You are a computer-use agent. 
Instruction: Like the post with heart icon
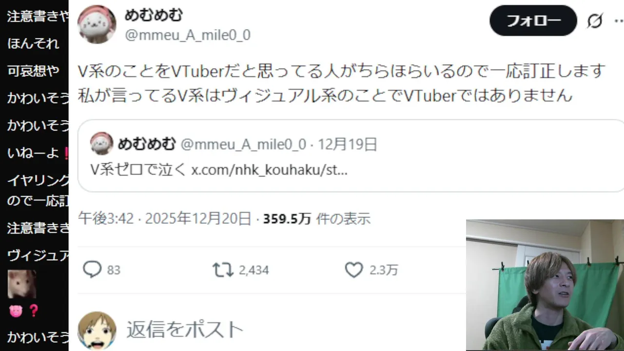tap(354, 270)
